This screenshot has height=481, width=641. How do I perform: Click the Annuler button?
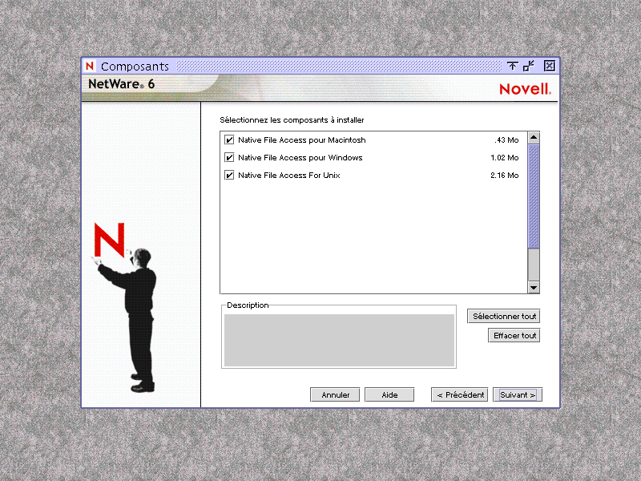[334, 394]
